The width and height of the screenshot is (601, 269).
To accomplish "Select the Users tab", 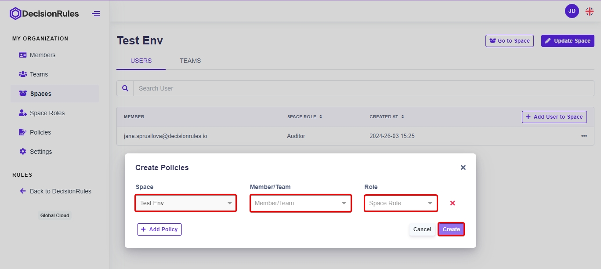I will [141, 61].
